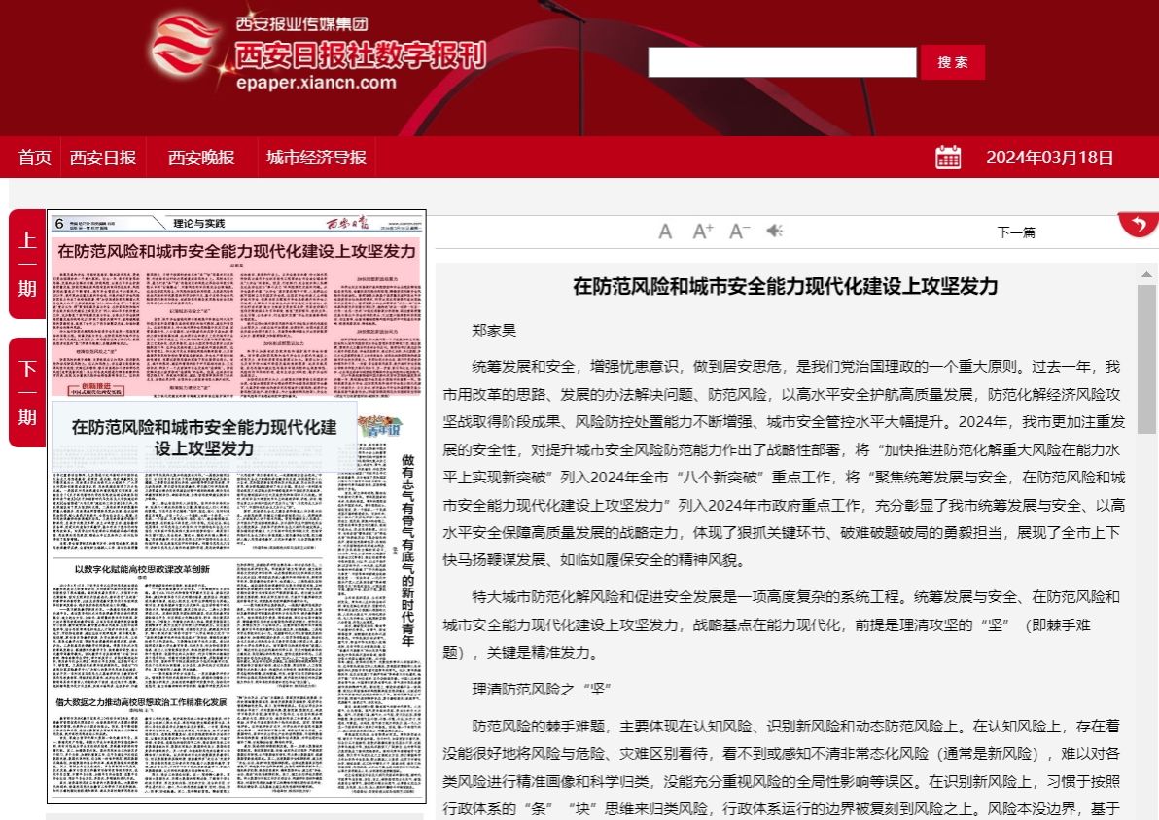Screen dimensions: 1159x820
Task: Open 城市经济导报 newspaper
Action: pyautogui.click(x=316, y=158)
